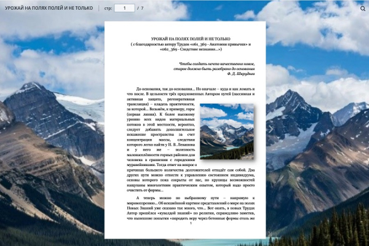
Task: Click the paragraph beginning 'До основания, так до основания'
Action: pos(191,140)
